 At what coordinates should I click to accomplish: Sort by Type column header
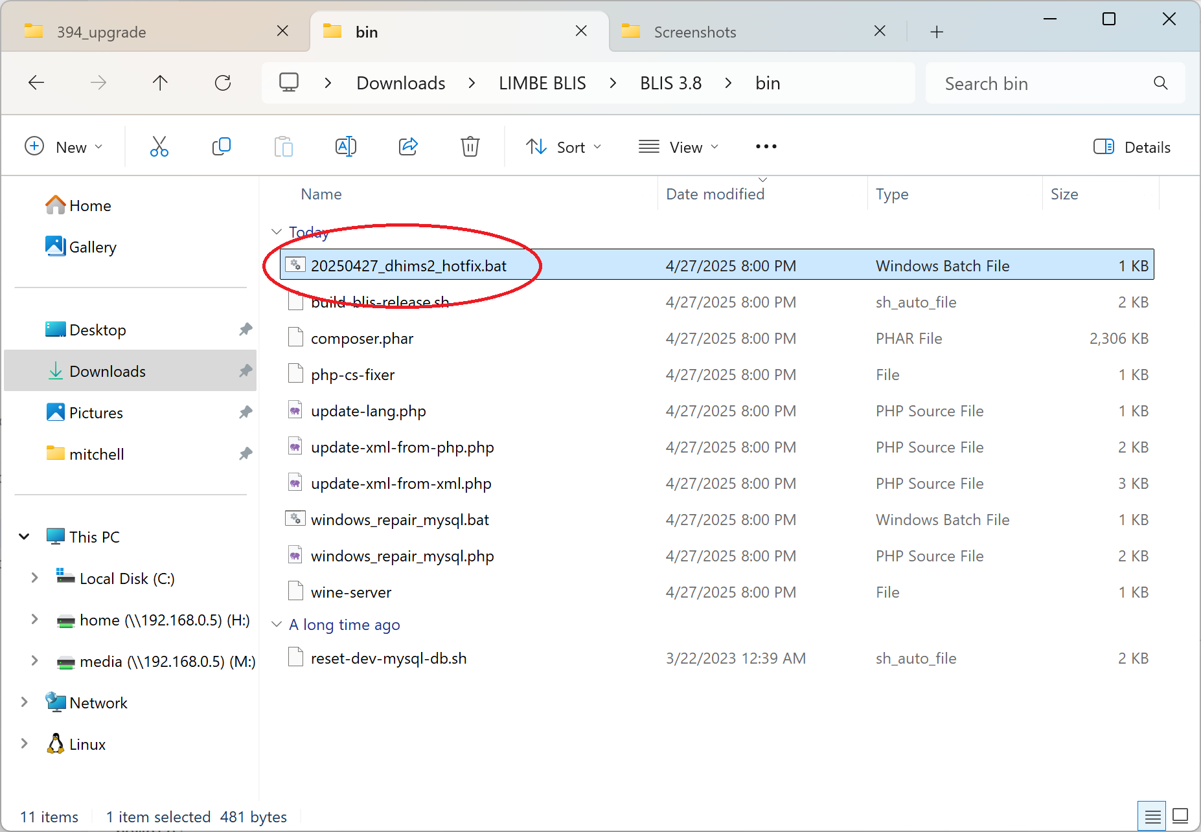pos(892,194)
